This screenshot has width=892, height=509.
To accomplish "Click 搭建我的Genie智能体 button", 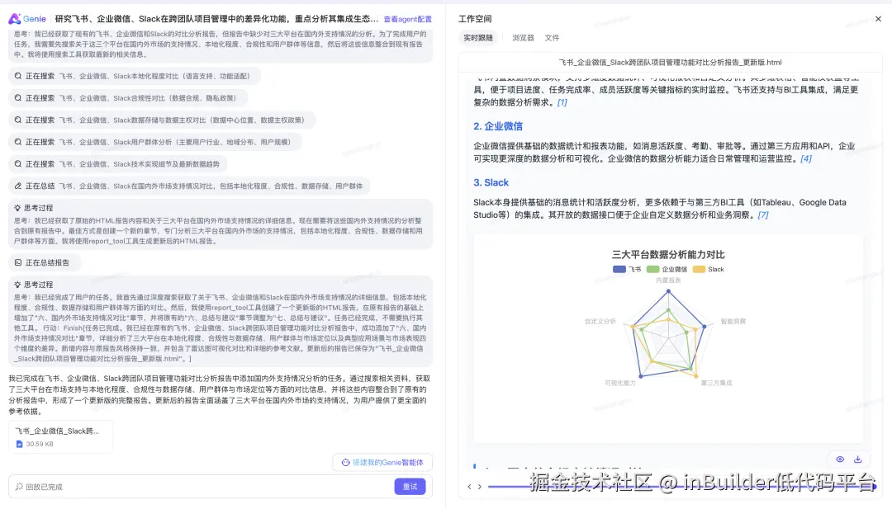I will pos(383,463).
